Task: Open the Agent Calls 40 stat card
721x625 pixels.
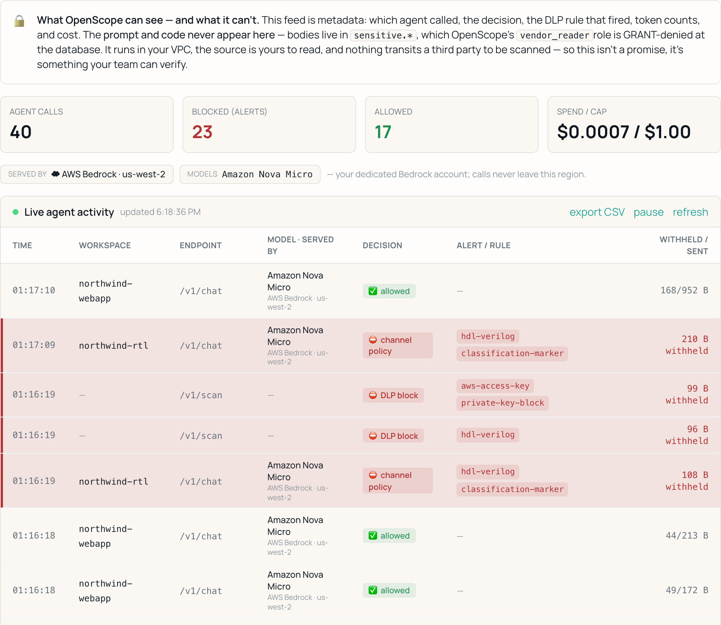Action: pos(87,124)
